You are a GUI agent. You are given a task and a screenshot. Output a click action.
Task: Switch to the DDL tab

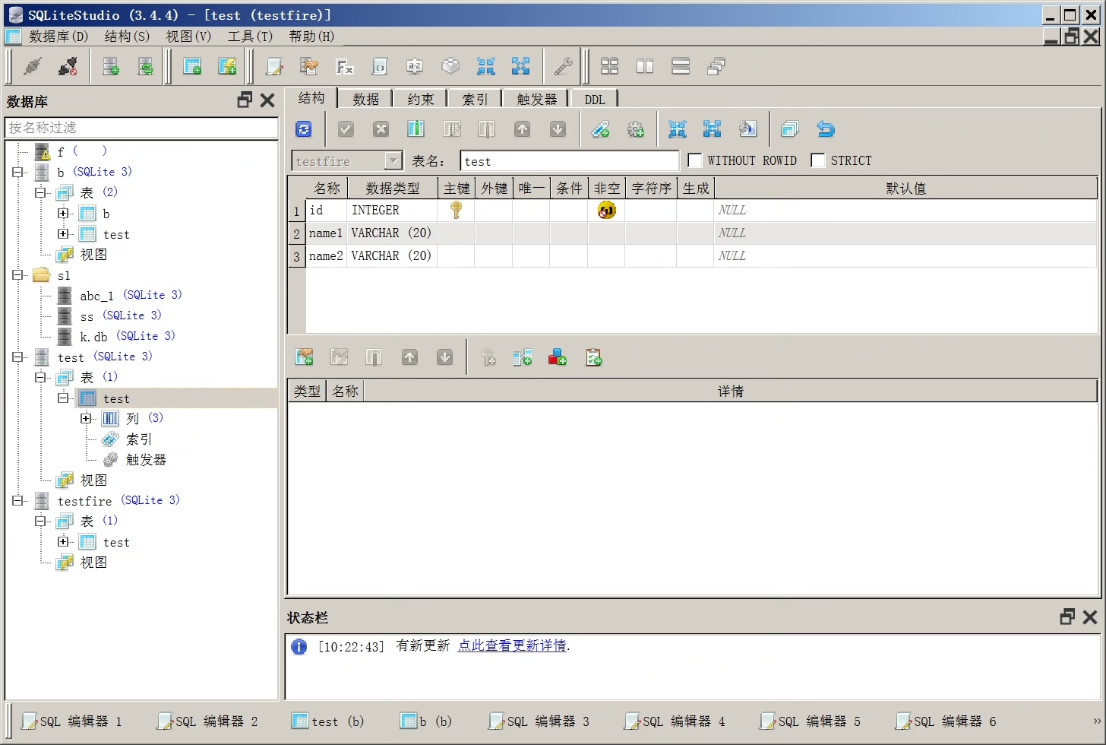point(595,100)
